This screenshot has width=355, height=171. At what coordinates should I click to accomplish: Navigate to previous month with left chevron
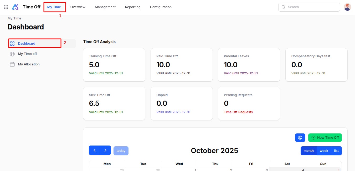click(x=95, y=150)
